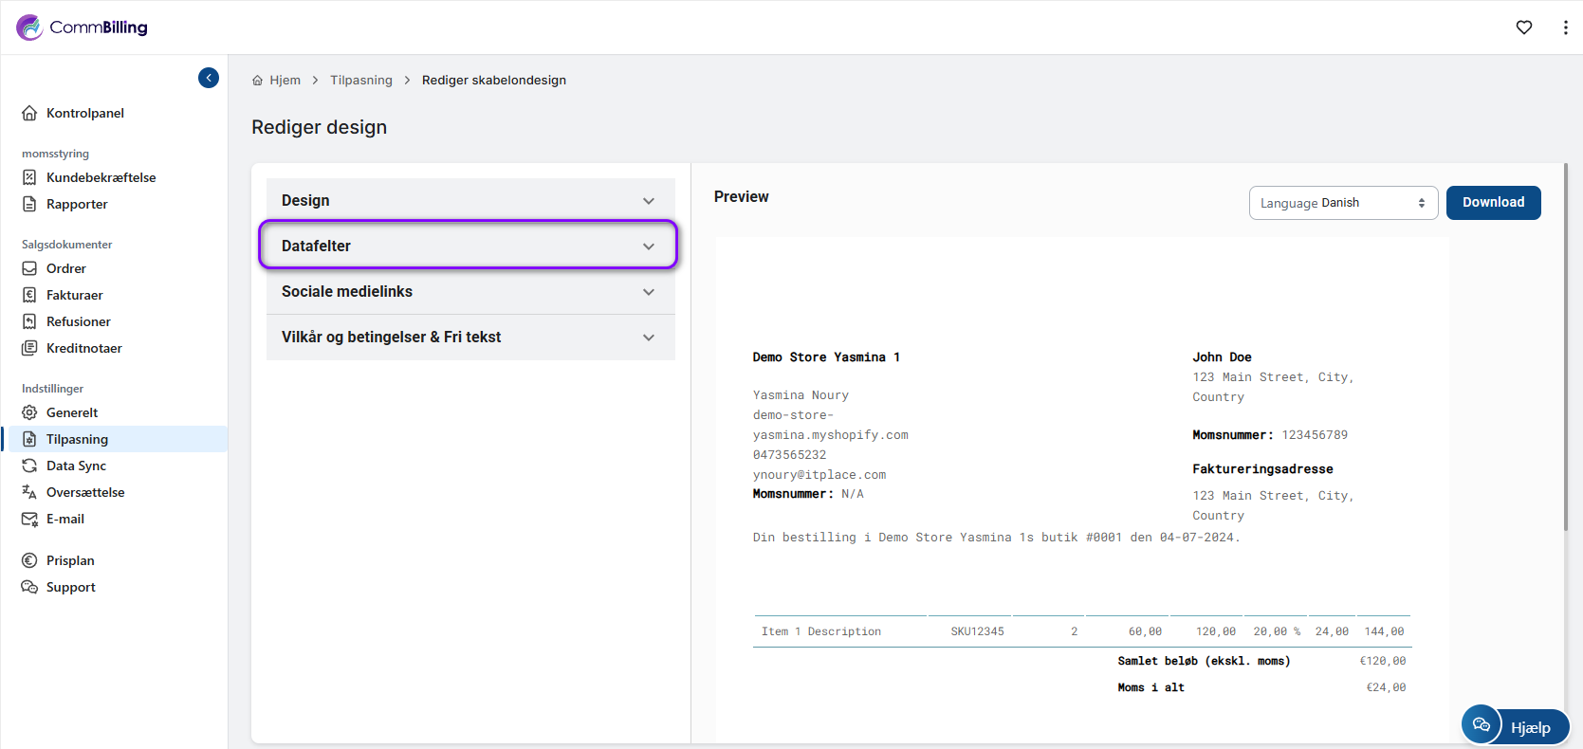Viewport: 1583px width, 749px height.
Task: Open the three-dot options menu
Action: 1565,27
